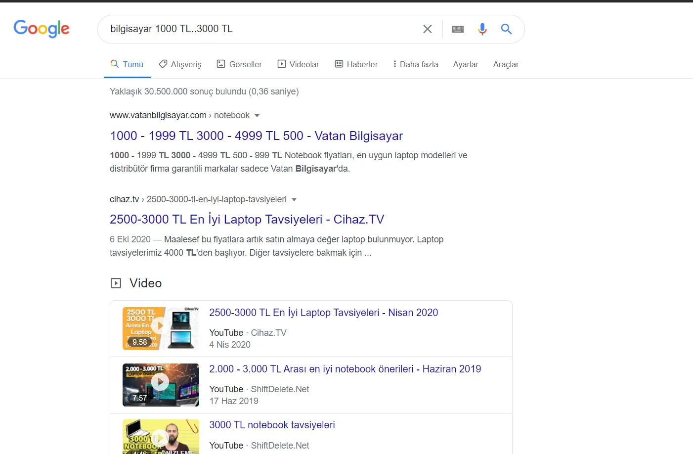Open the on-screen keyboard icon
The width and height of the screenshot is (693, 454).
point(458,29)
